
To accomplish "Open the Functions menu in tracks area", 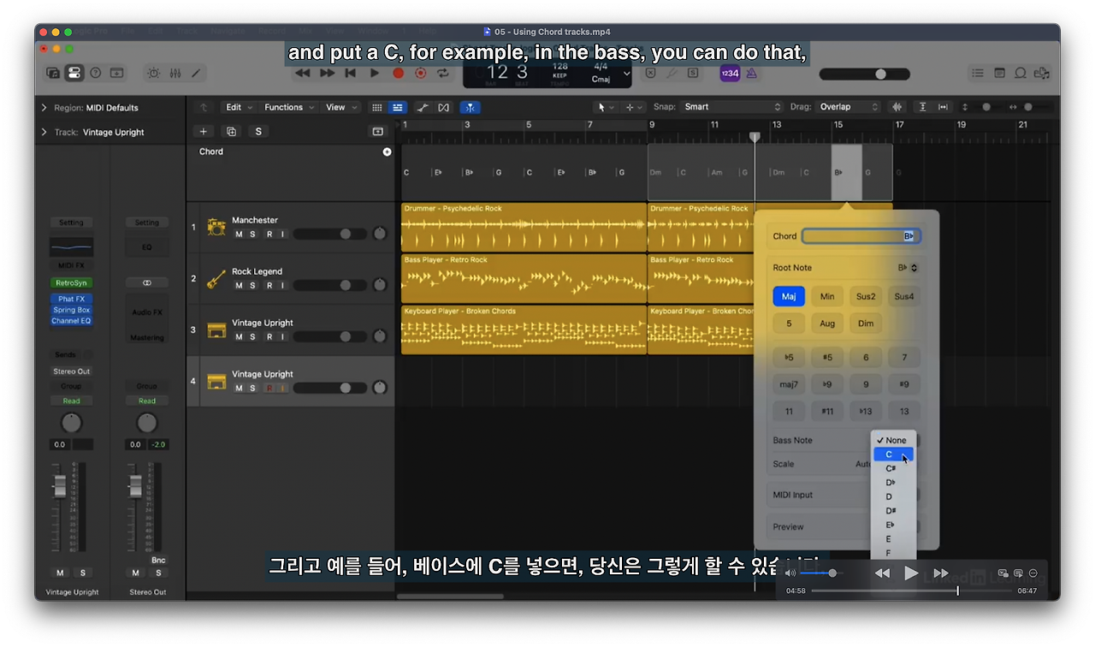I will tap(290, 107).
